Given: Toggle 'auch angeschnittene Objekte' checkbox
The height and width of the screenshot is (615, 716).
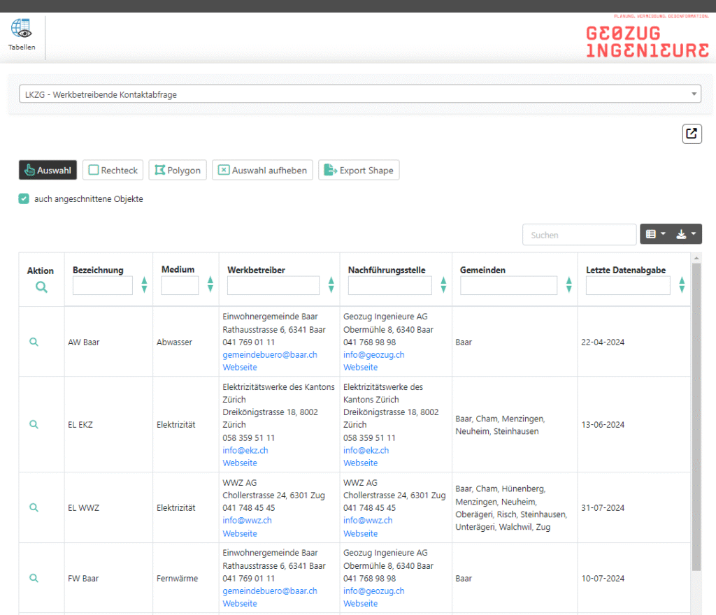Looking at the screenshot, I should click(24, 199).
